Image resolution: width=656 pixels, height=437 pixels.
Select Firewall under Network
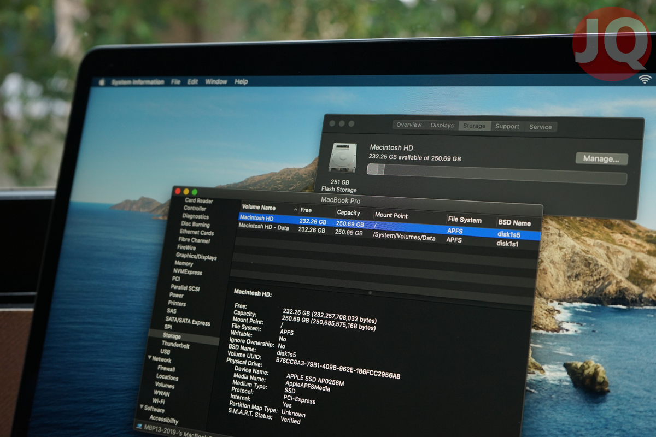(166, 369)
